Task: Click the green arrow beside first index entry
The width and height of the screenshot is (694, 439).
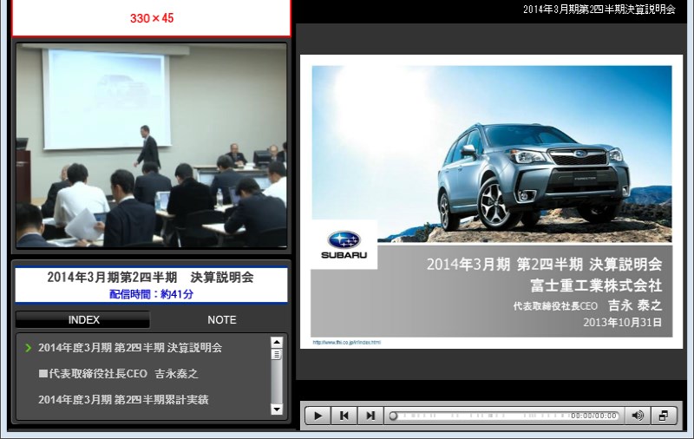Action: (x=29, y=348)
